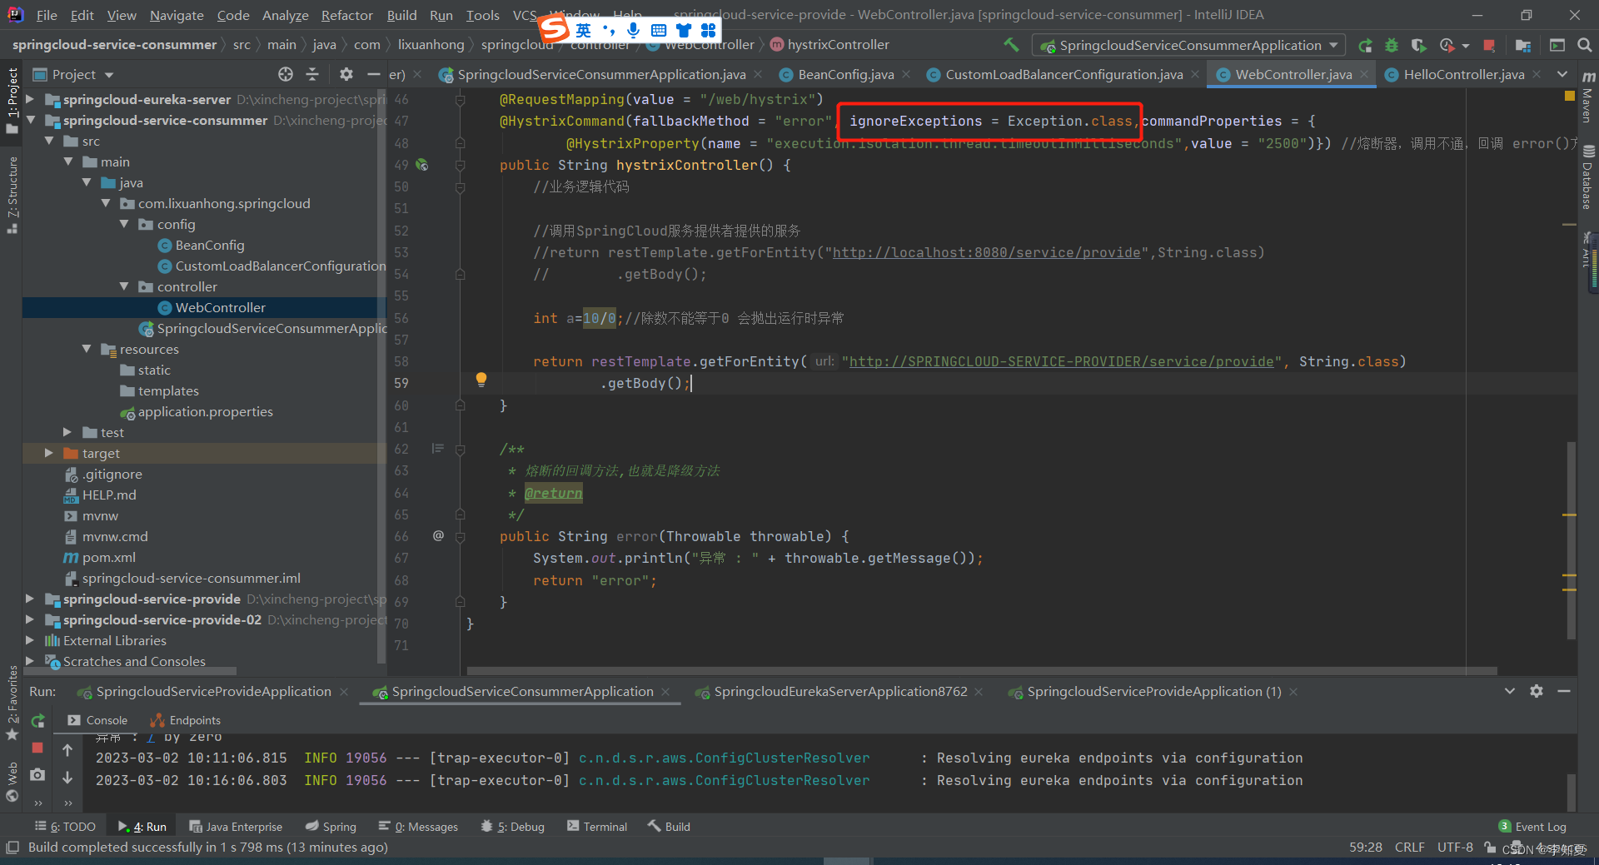Select the SpringcloudEurekaServerApplication8762 run tab
Image resolution: width=1599 pixels, height=865 pixels.
(840, 691)
